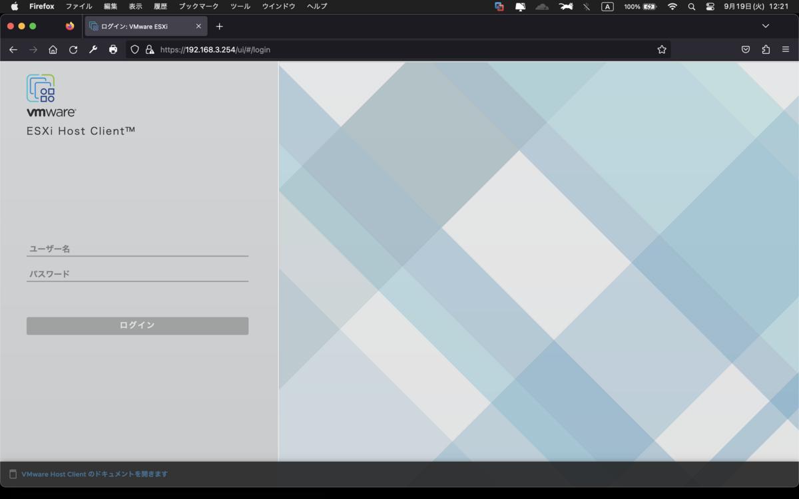799x499 pixels.
Task: Select the ログイン: VMware ESXi tab
Action: tap(146, 27)
